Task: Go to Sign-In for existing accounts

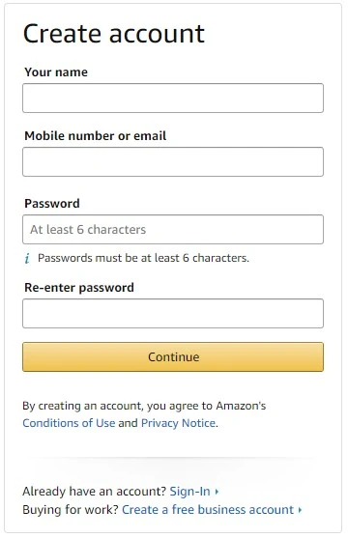Action: pos(190,492)
